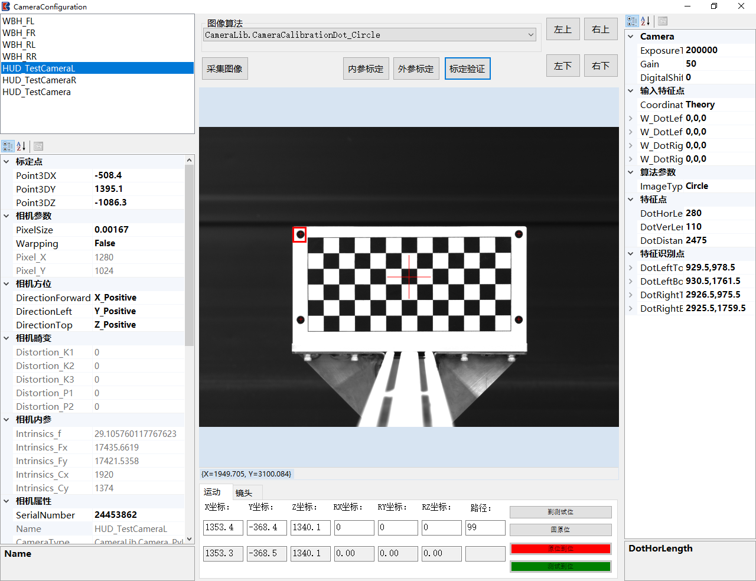Select WBH_RL in camera list

[x=97, y=44]
